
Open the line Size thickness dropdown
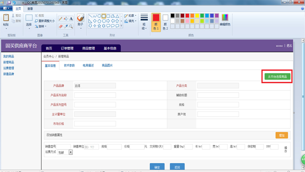(x=144, y=22)
